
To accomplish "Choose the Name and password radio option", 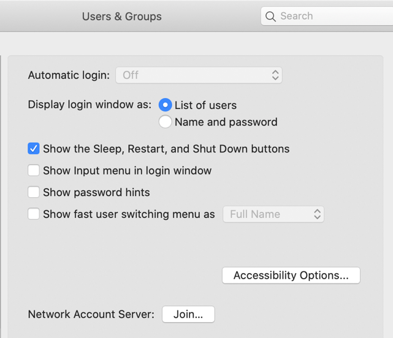I will (165, 122).
